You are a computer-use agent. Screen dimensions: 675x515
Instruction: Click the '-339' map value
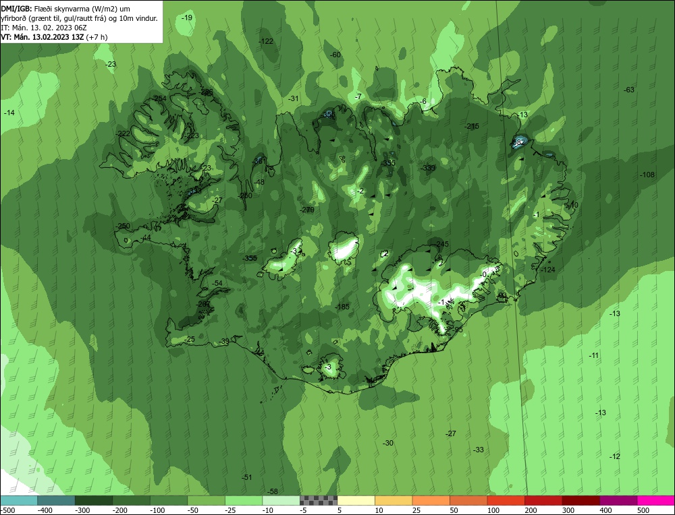tap(428, 168)
